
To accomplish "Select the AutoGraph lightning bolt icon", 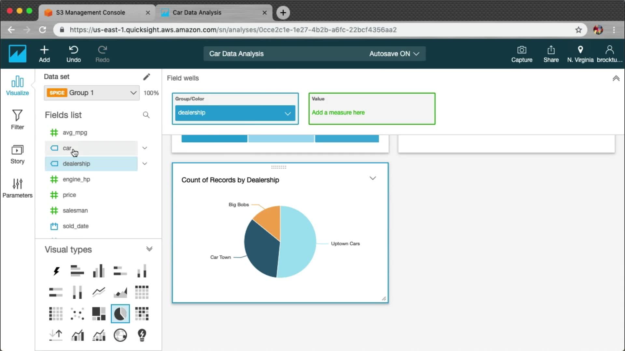I will (56, 271).
